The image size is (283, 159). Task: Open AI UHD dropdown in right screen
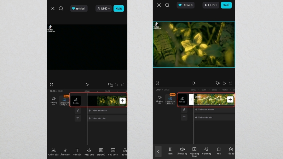coord(210,5)
